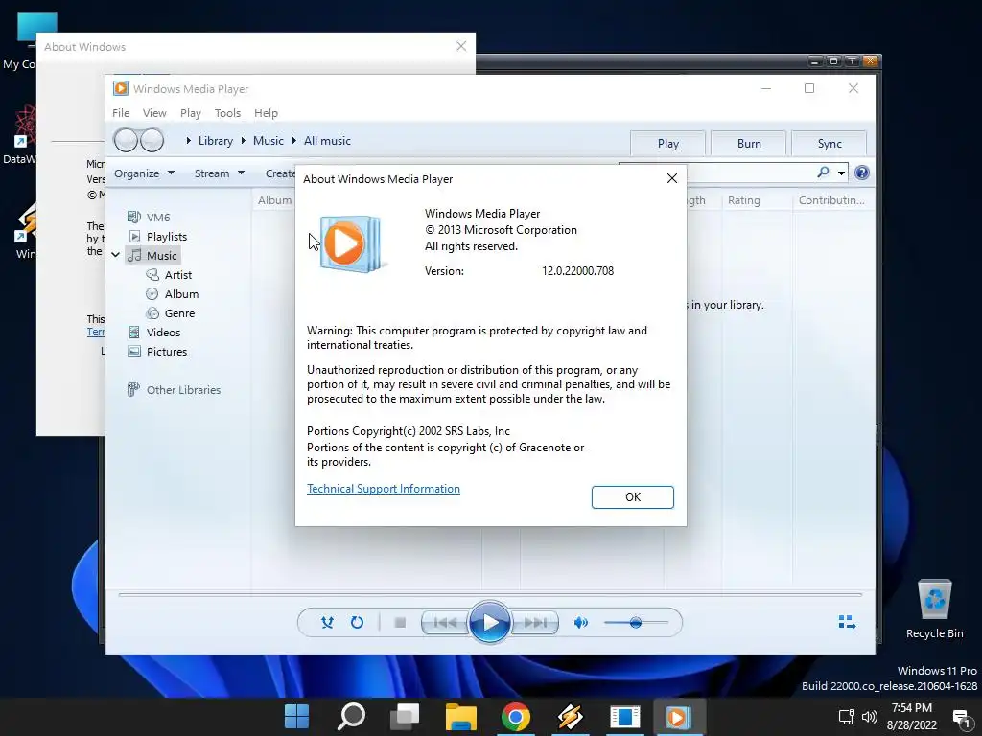Toggle repeat playback
The height and width of the screenshot is (736, 982).
tap(357, 623)
